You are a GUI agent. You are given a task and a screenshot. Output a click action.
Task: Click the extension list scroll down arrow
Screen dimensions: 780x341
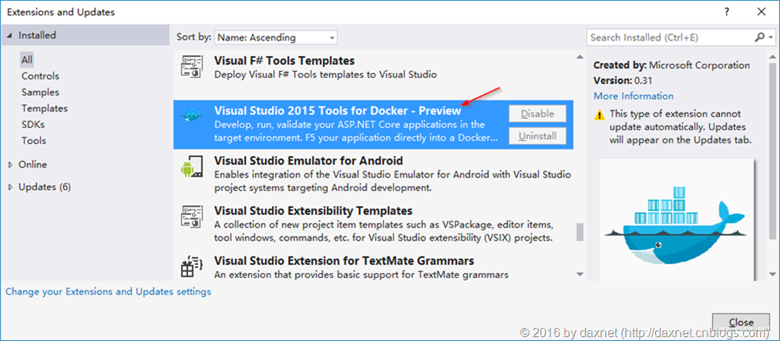point(580,274)
